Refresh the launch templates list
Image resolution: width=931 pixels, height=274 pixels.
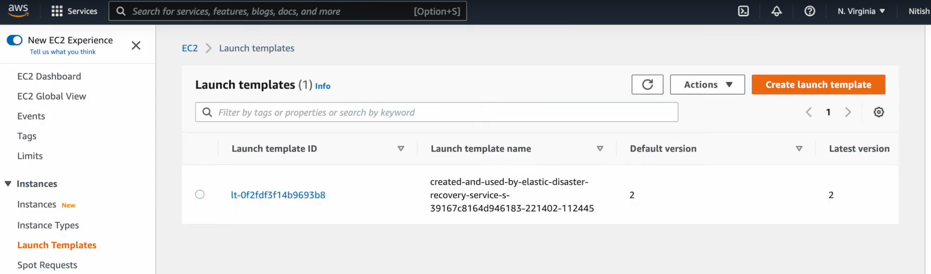coord(647,85)
